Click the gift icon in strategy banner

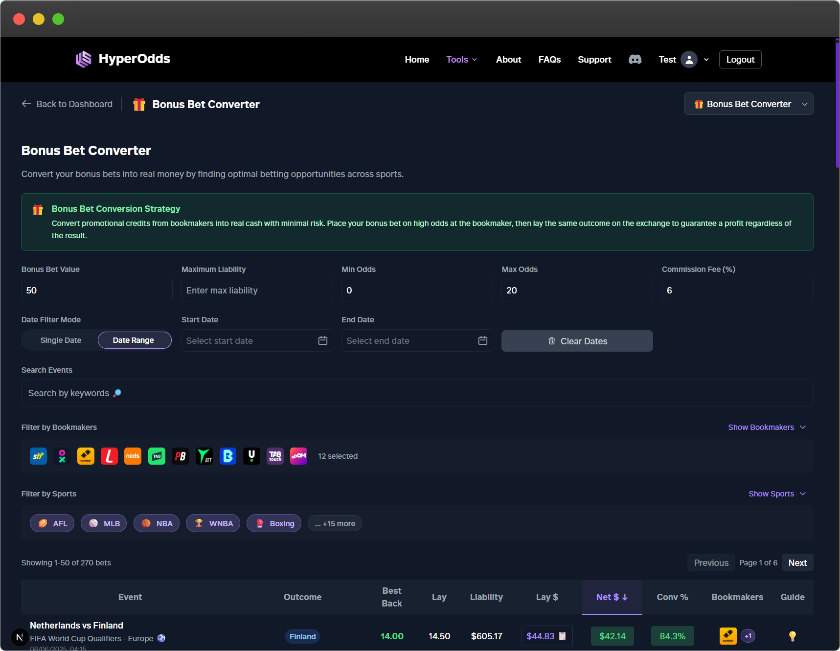point(38,210)
